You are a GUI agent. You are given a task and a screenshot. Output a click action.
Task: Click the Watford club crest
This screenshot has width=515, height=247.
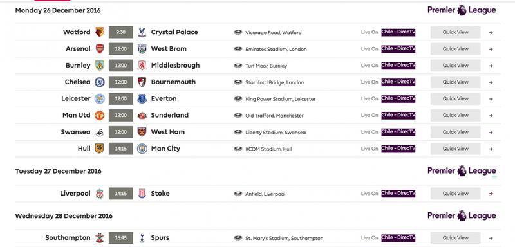100,32
